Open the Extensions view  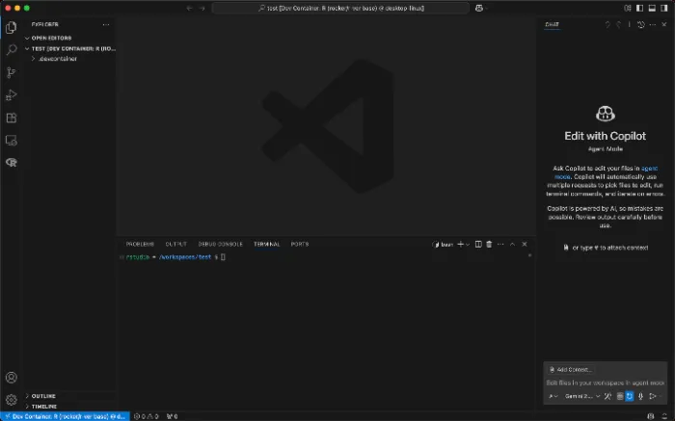tap(12, 118)
